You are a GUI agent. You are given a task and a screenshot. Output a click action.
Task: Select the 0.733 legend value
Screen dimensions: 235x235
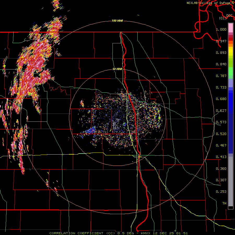coord(221,87)
